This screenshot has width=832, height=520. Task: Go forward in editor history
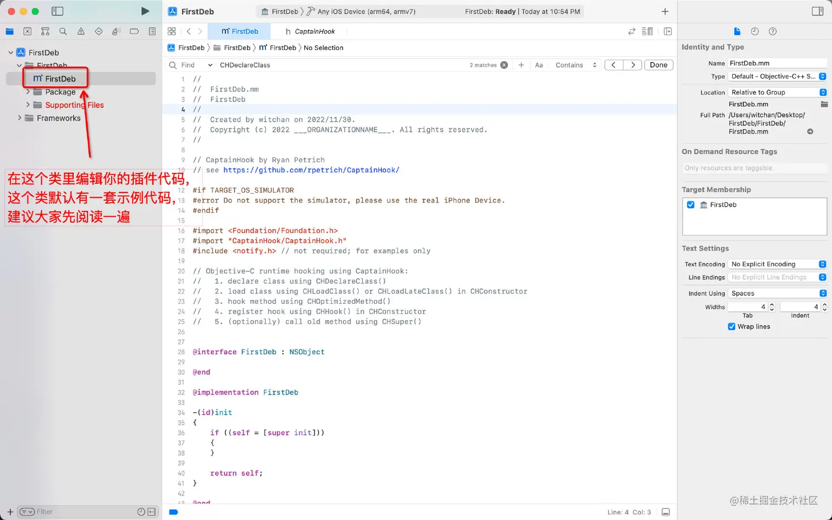(x=200, y=31)
